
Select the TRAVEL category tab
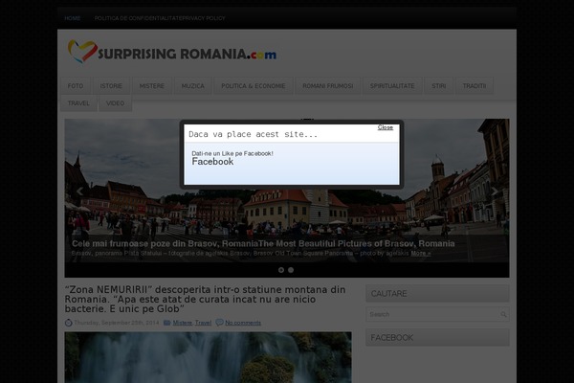78,103
